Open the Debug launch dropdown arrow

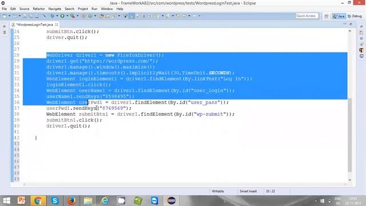57,16
